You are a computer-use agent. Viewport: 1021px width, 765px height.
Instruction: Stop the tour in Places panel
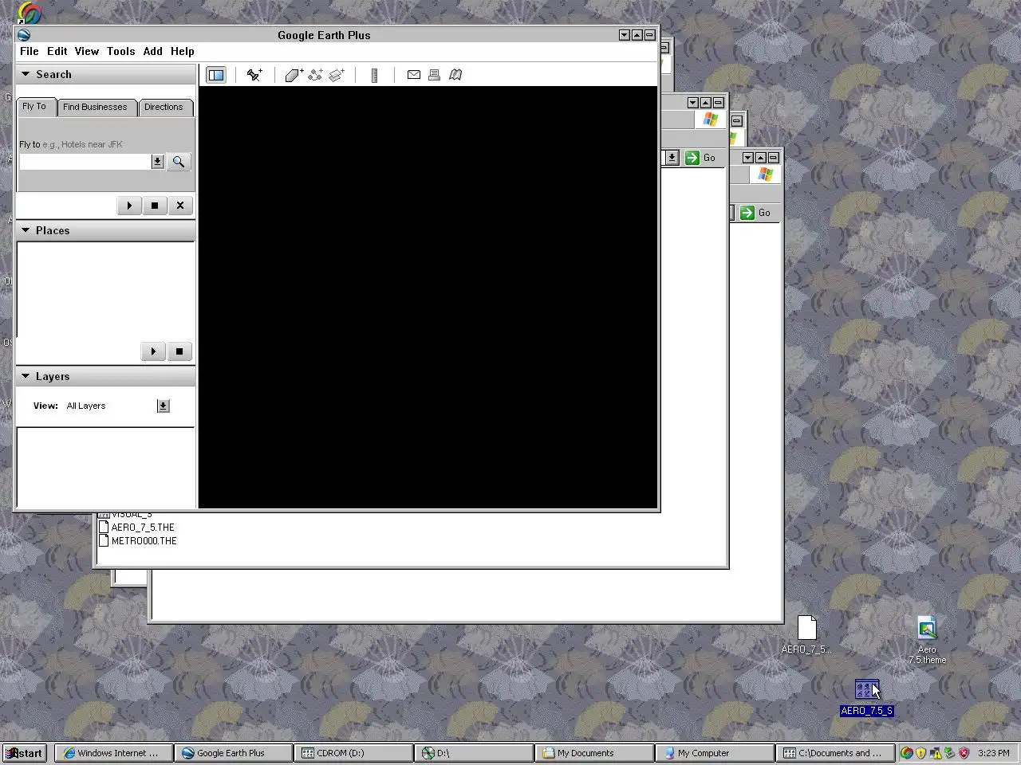(x=179, y=351)
